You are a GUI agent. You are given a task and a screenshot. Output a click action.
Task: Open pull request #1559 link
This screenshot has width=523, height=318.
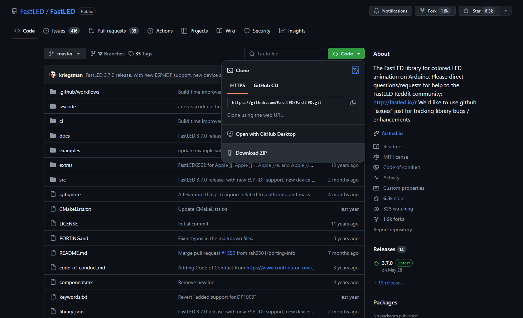pyautogui.click(x=228, y=253)
